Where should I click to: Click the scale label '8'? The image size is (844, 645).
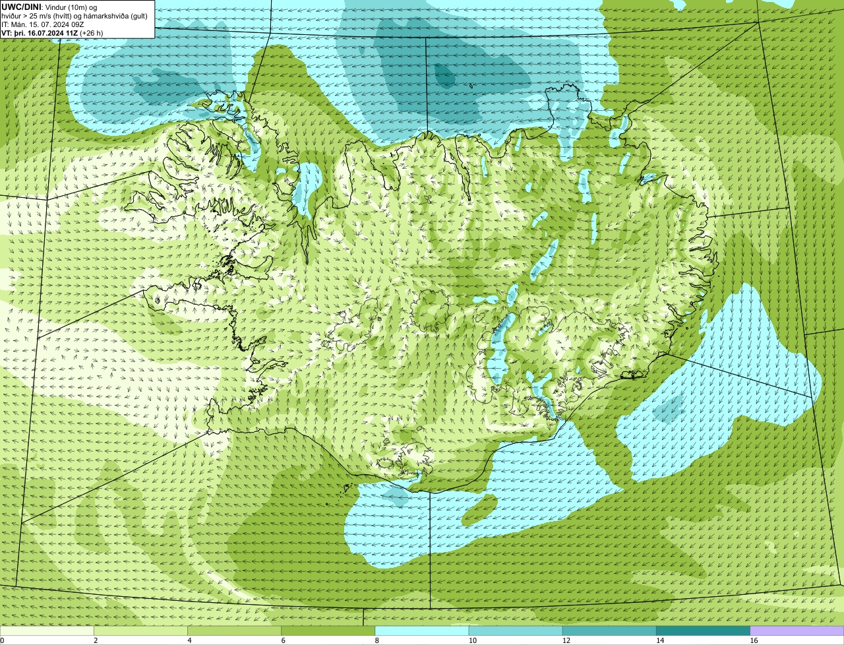coord(377,640)
